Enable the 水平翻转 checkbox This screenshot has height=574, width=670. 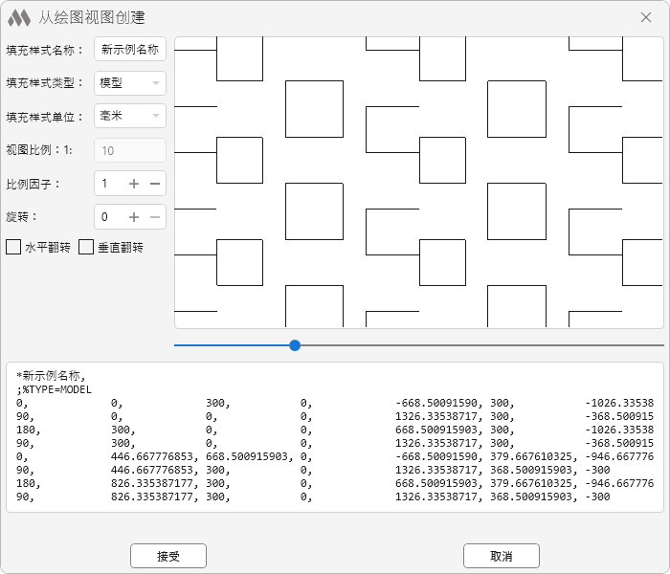click(13, 248)
